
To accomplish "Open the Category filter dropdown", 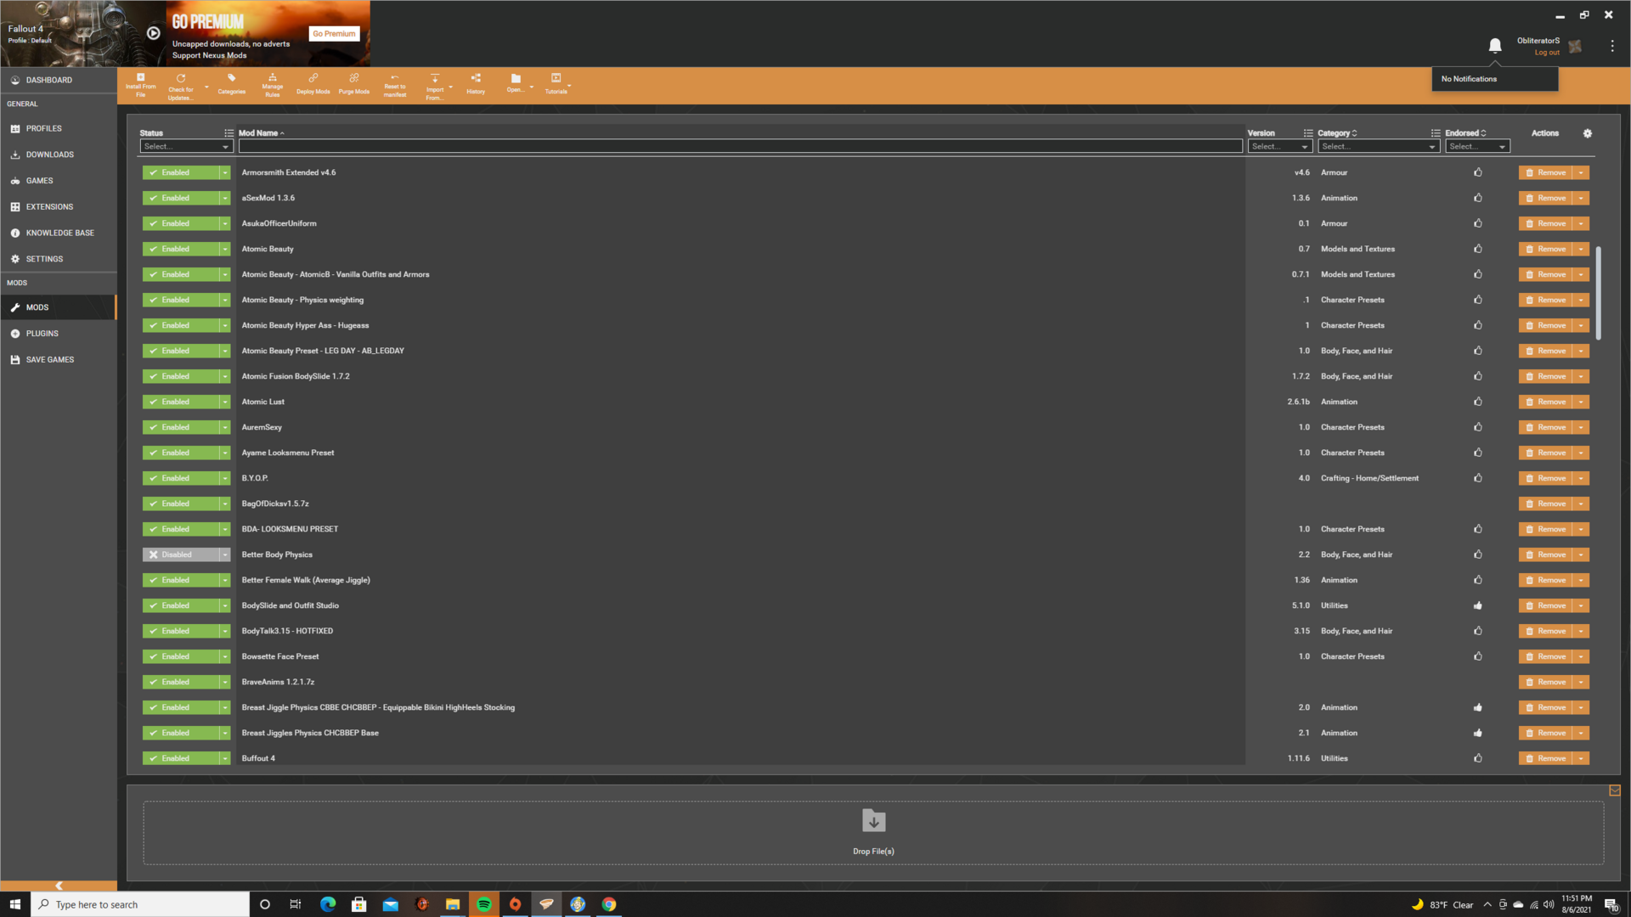I will click(x=1378, y=147).
